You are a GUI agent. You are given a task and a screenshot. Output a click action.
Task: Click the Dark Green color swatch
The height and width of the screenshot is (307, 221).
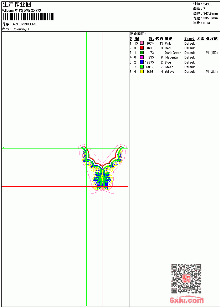point(142,52)
